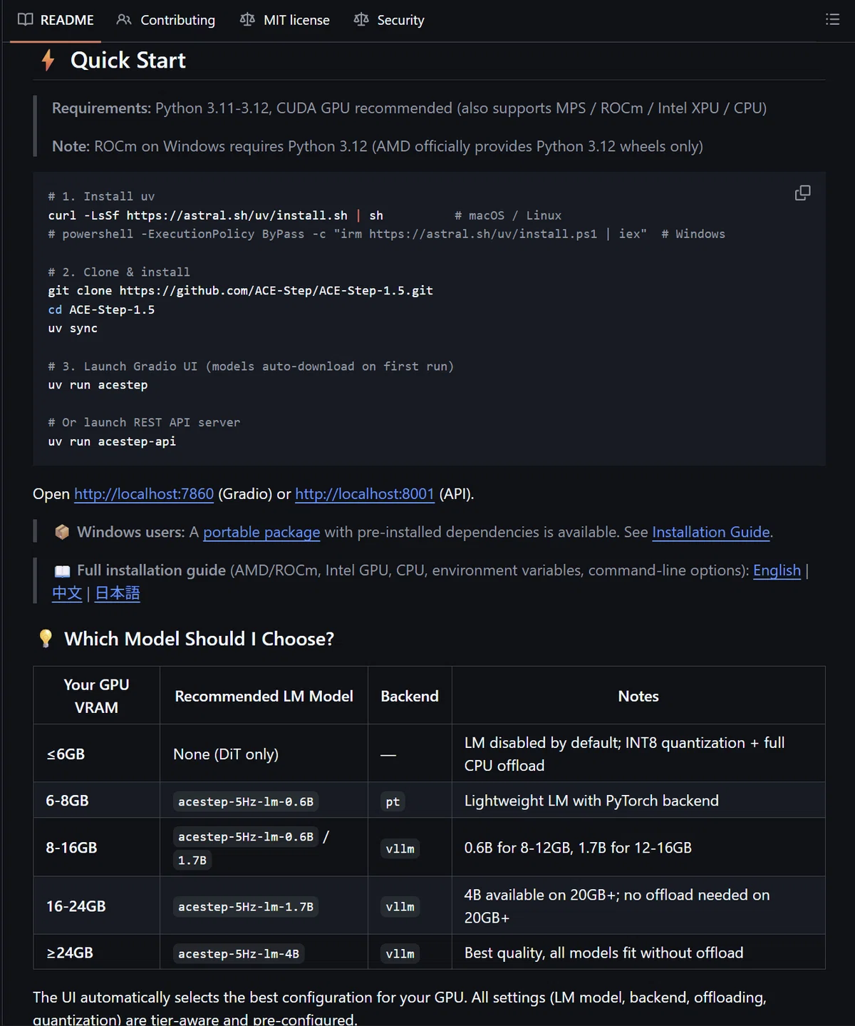Open the Installation Guide link
The image size is (855, 1026).
point(711,532)
